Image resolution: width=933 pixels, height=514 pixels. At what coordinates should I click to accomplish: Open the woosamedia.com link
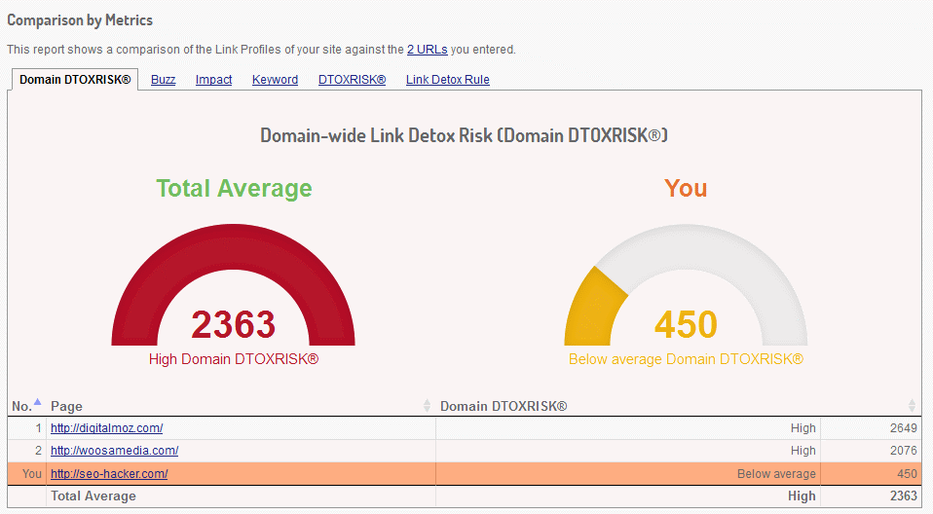tap(114, 451)
